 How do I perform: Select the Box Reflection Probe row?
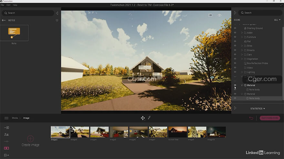point(257,63)
